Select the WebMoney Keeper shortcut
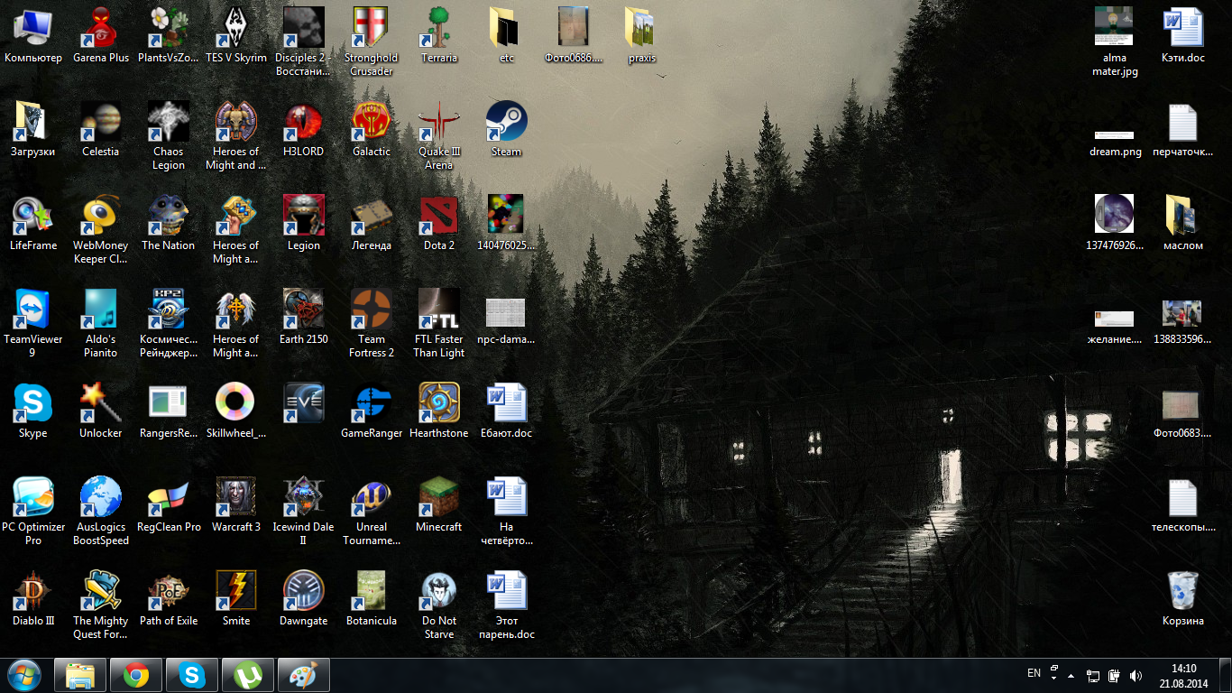 tap(101, 229)
